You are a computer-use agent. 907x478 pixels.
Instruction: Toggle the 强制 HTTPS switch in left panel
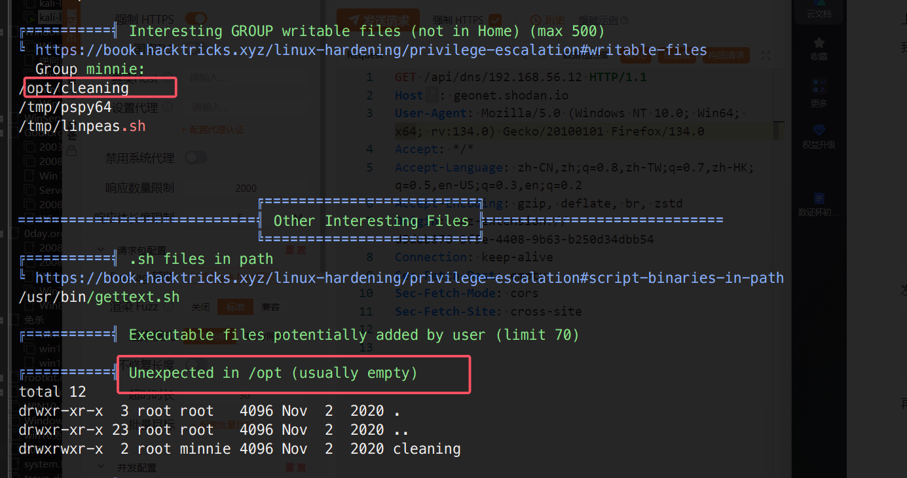click(x=196, y=19)
